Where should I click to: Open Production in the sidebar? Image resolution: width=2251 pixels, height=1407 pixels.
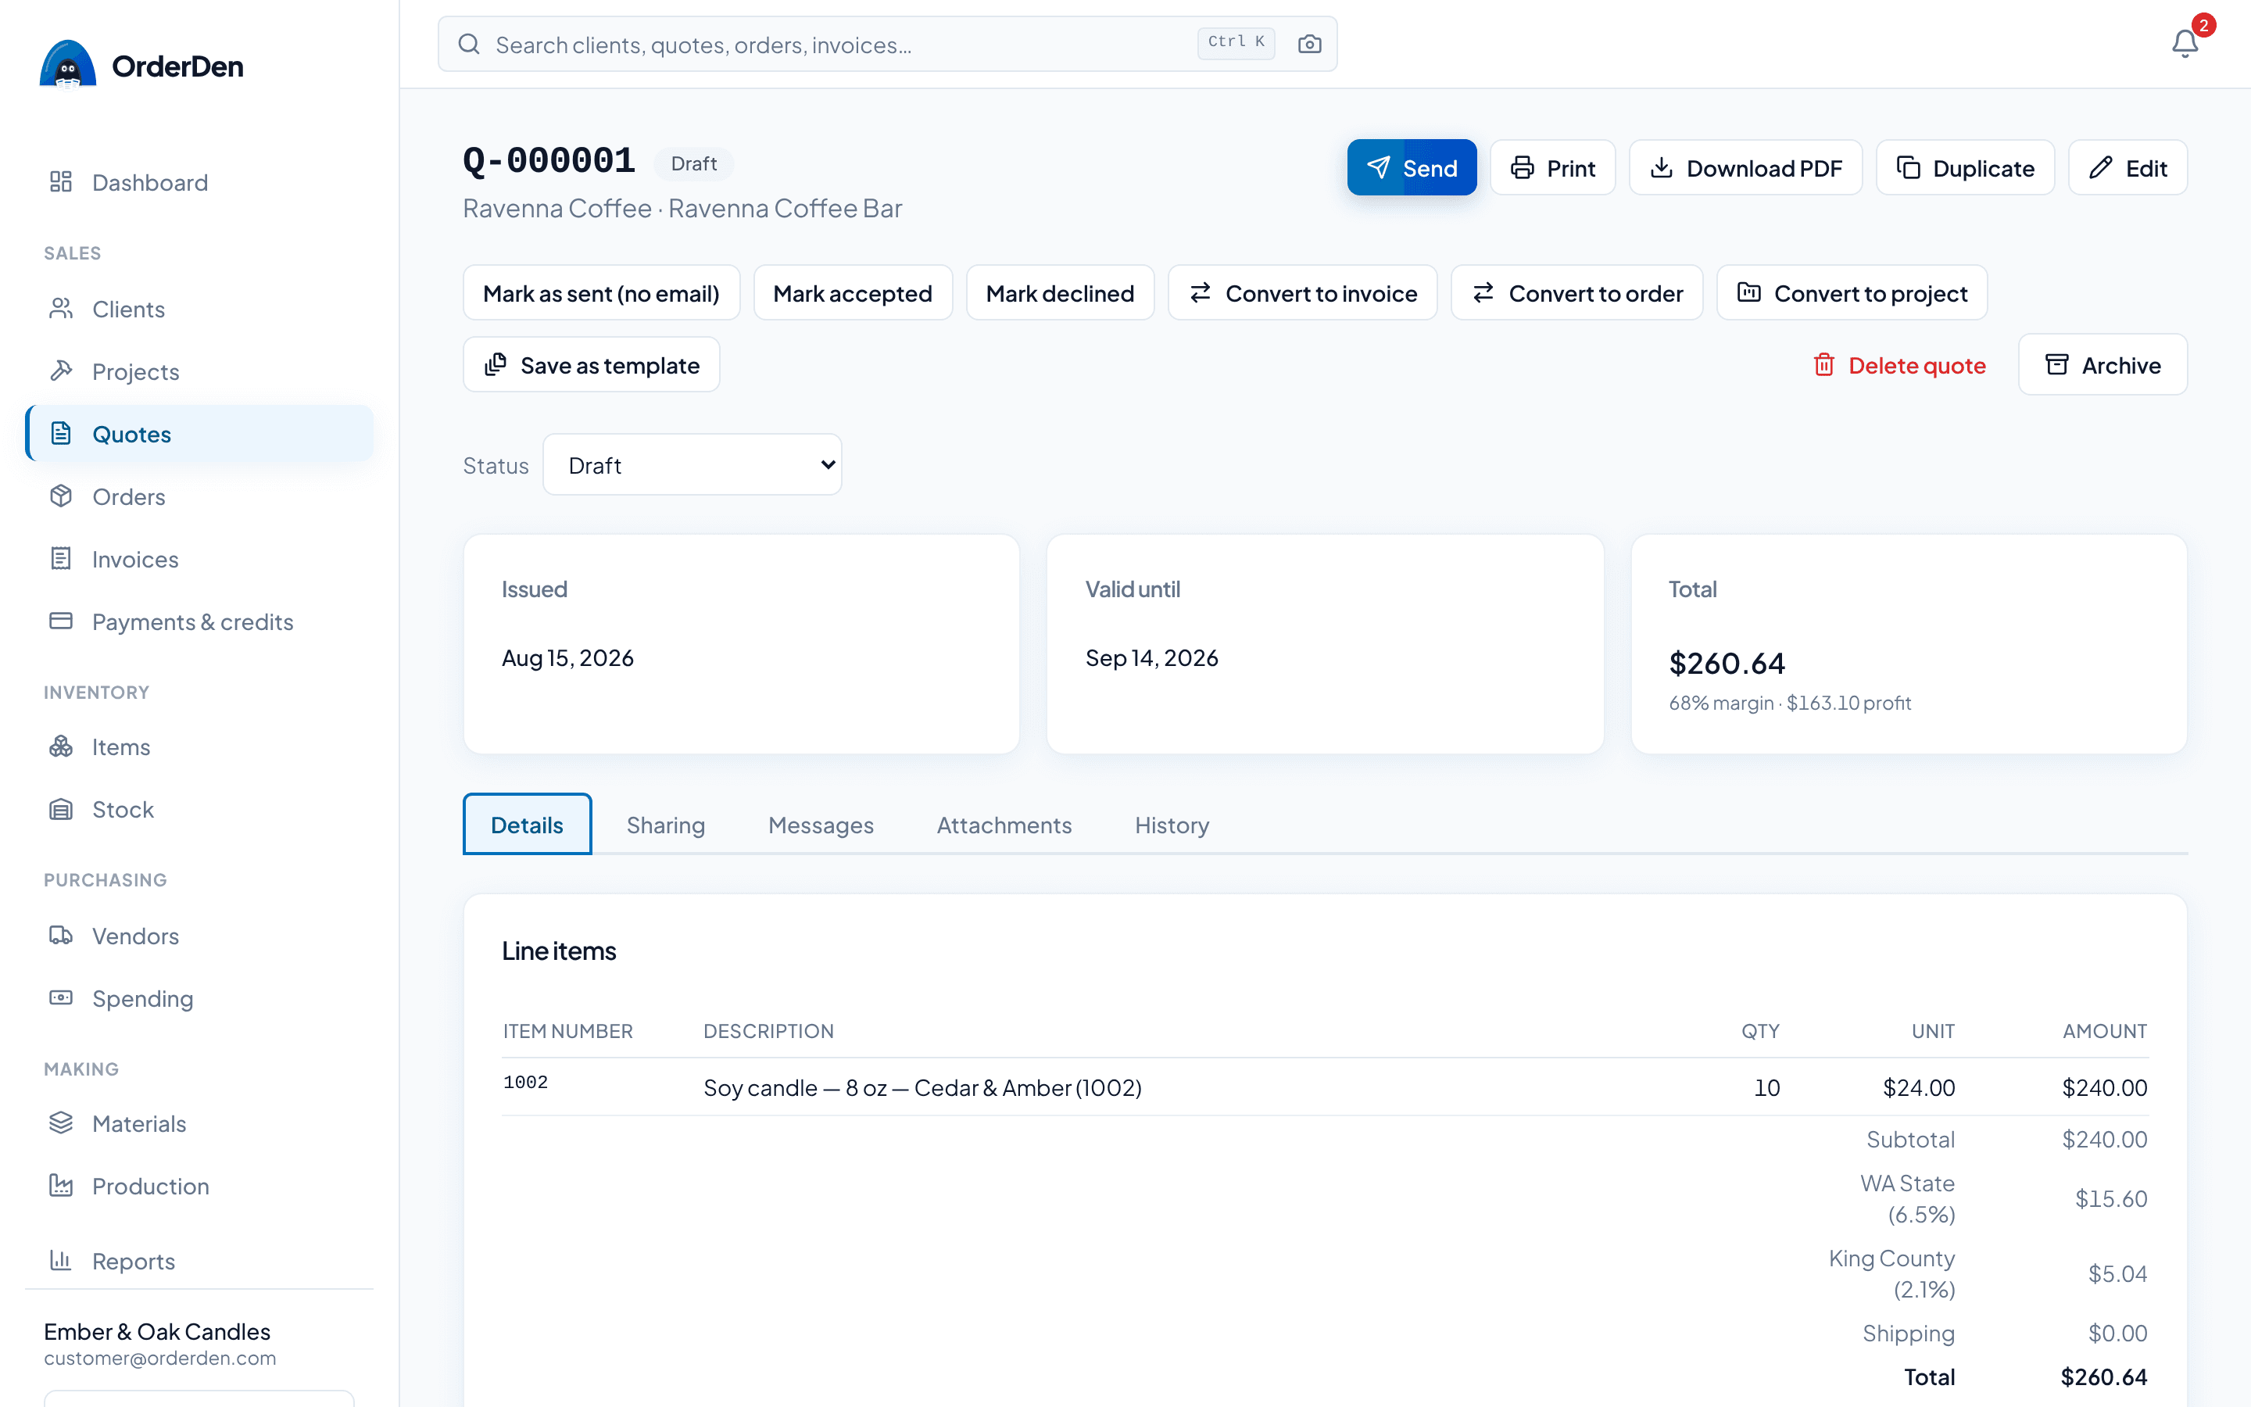coord(199,1186)
